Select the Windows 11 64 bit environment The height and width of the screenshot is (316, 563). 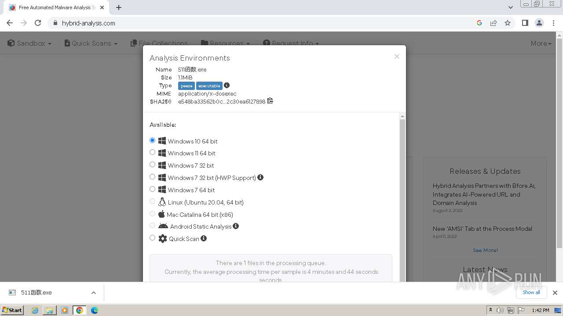153,152
